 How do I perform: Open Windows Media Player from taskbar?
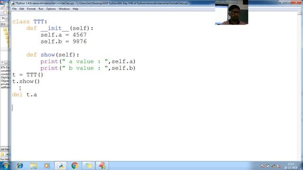47,166
